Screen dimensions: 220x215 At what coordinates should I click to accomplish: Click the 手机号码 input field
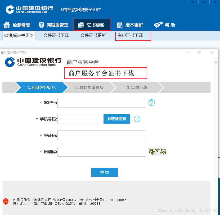[x=78, y=119]
